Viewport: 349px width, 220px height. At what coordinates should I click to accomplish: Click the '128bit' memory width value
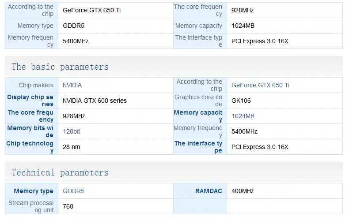[71, 131]
